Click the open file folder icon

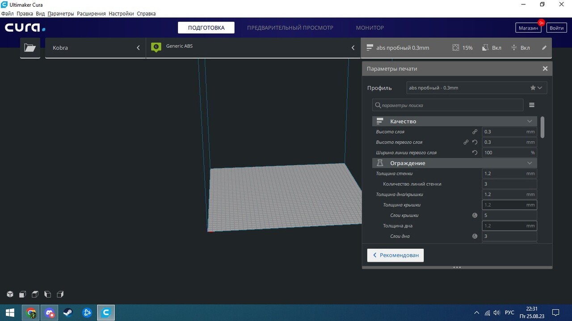[30, 48]
